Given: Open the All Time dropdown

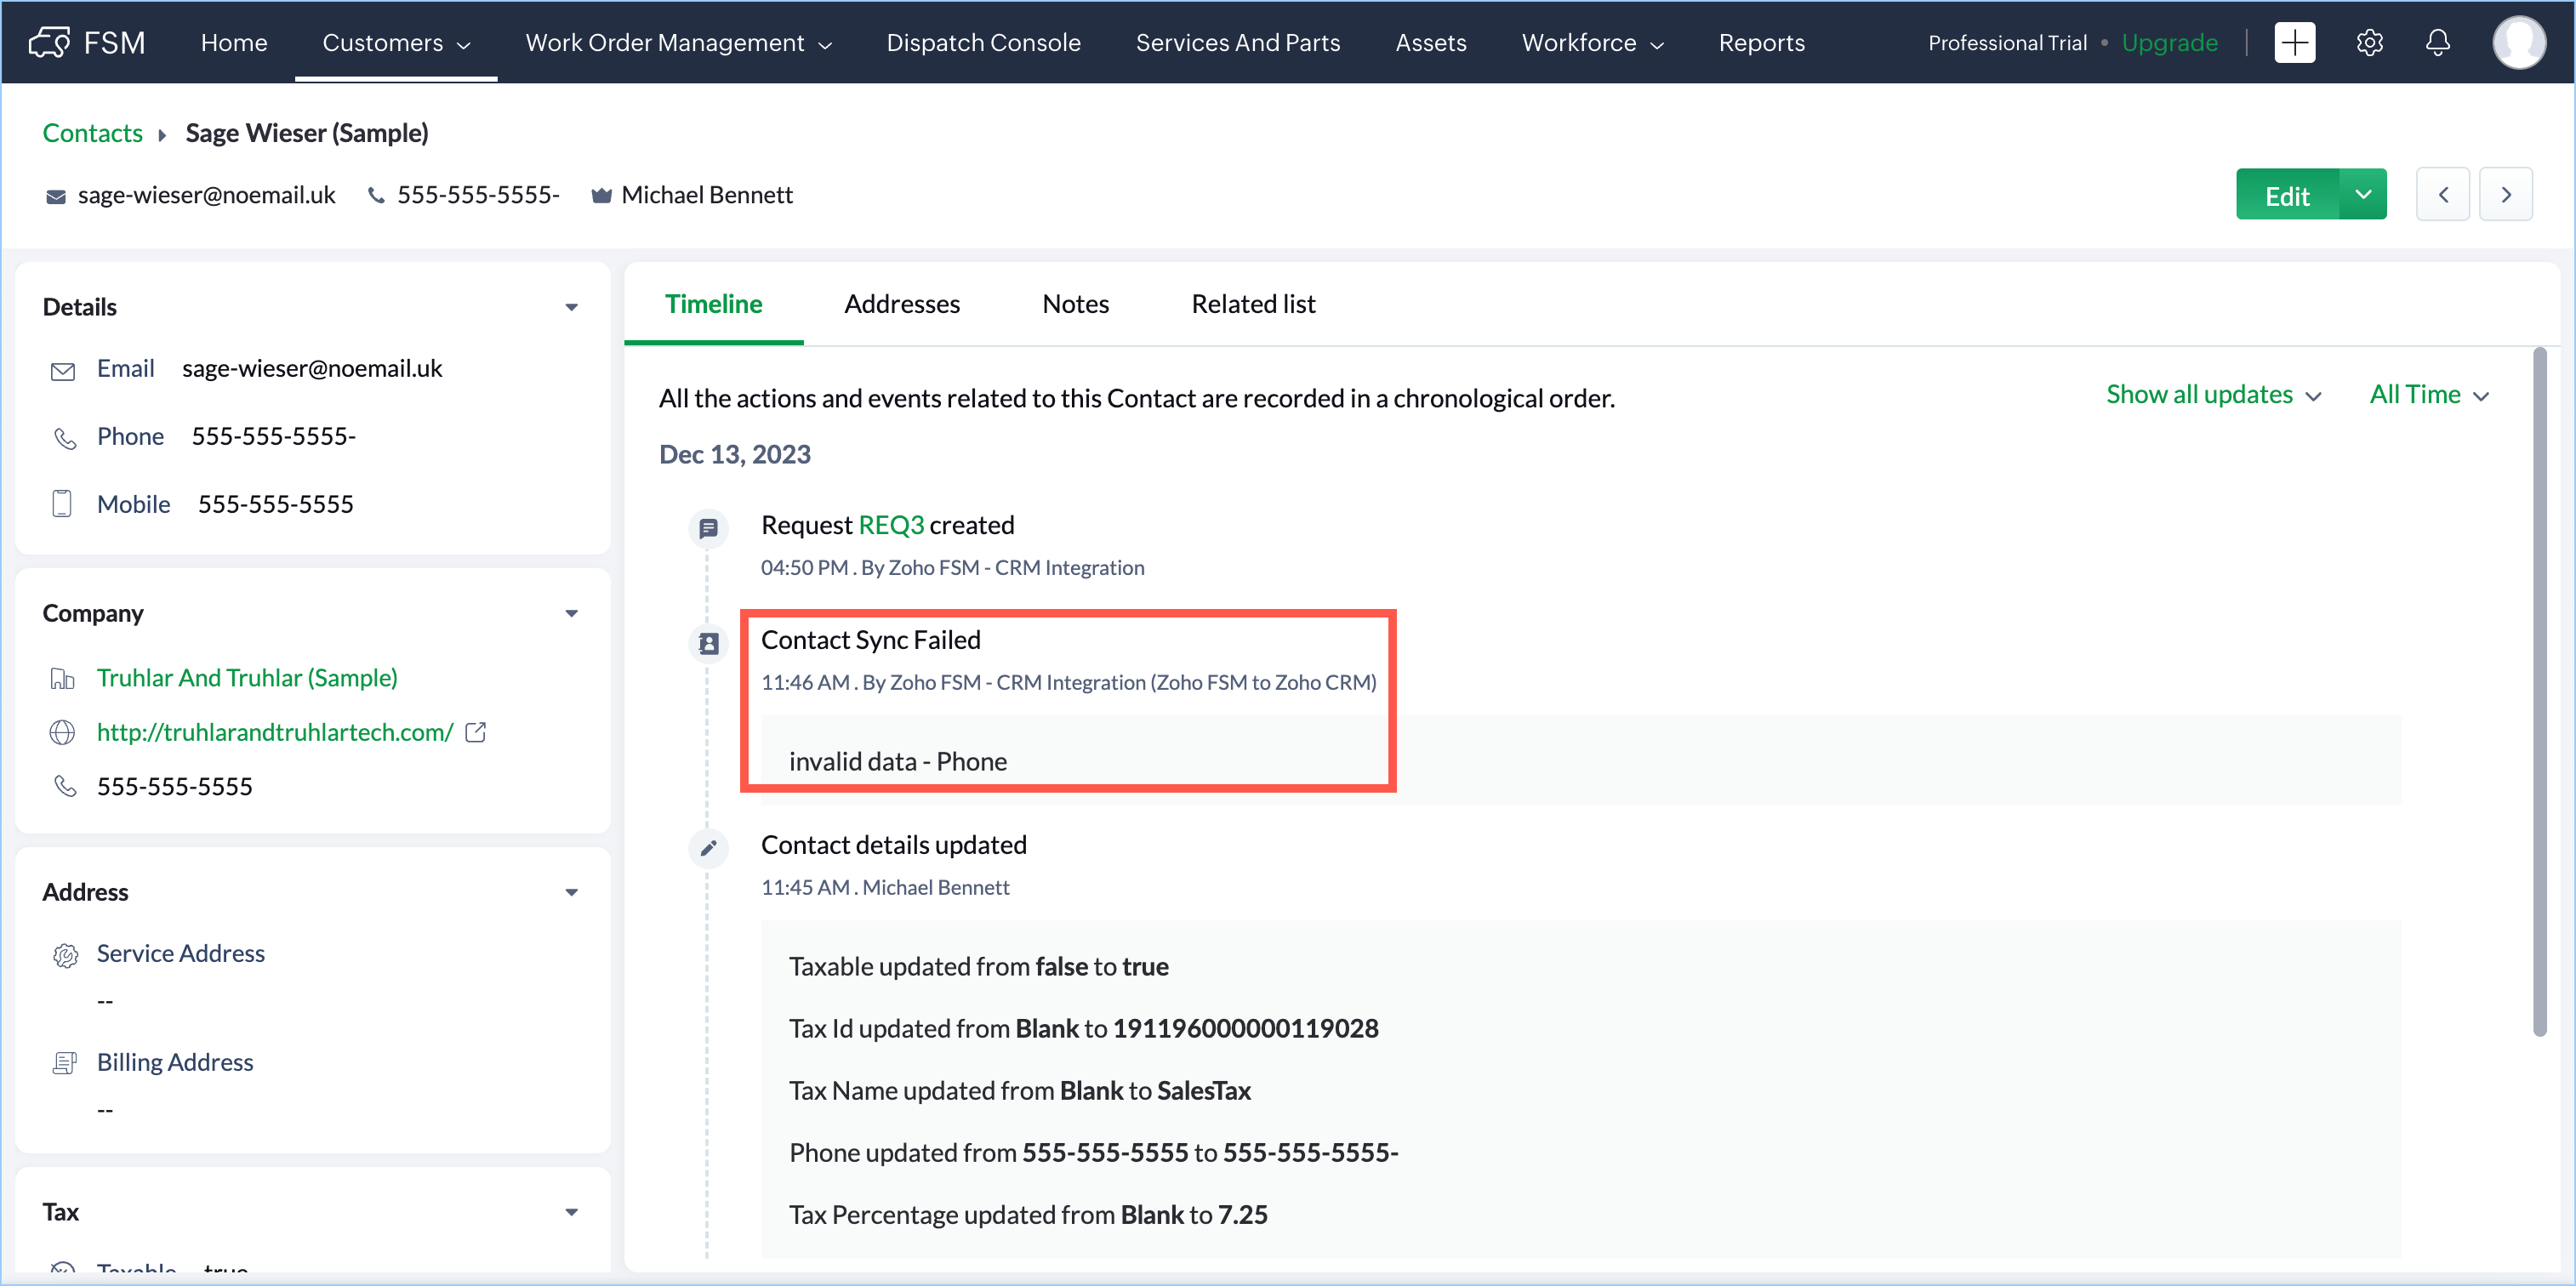Looking at the screenshot, I should (x=2427, y=395).
